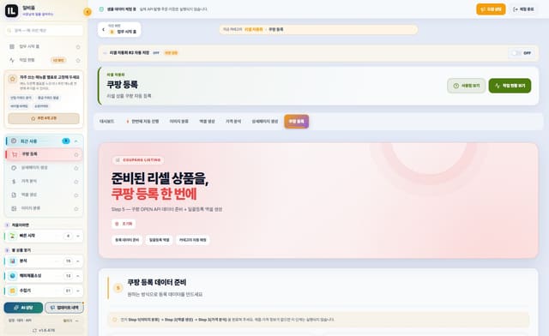Switch to the one-click auto run tab
Image resolution: width=549 pixels, height=336 pixels.
(142, 122)
